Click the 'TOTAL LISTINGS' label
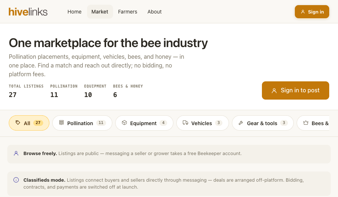Viewport: 338px width, 197px height. click(26, 86)
